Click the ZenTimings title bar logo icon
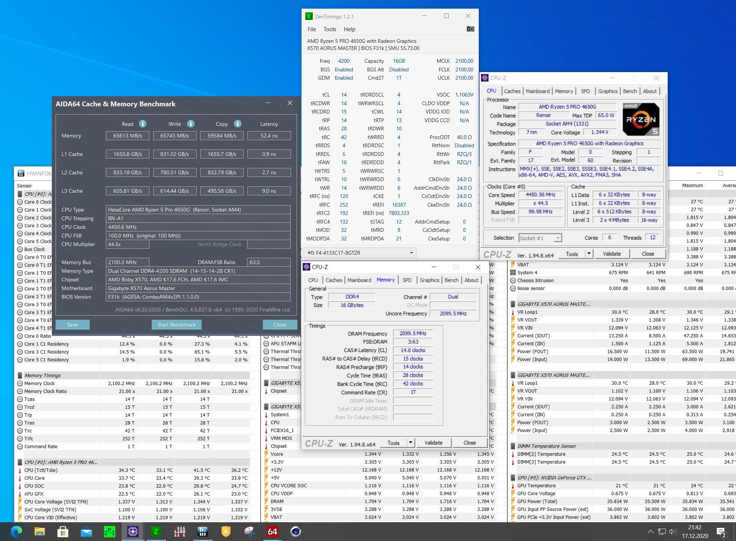Screen dimensions: 736x541 click(x=309, y=16)
